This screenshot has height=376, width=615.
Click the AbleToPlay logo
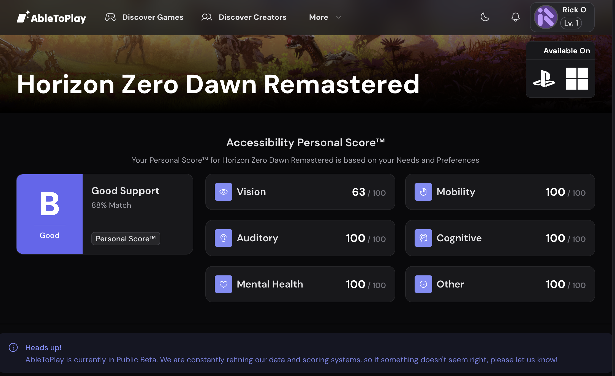tap(51, 17)
